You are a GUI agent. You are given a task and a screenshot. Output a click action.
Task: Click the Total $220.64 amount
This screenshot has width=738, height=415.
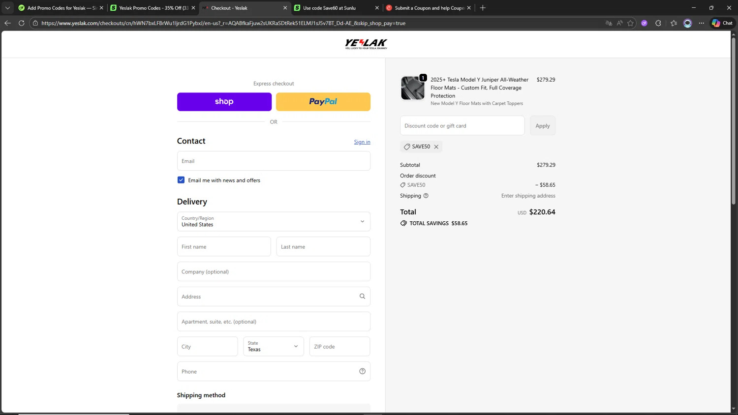(x=542, y=212)
